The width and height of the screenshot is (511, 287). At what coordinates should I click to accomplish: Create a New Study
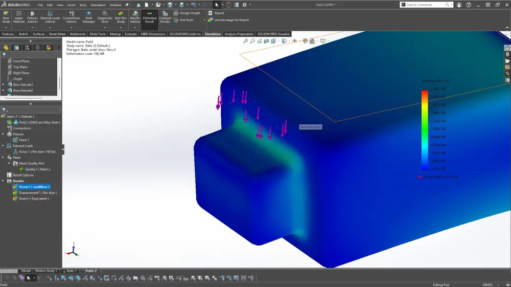coord(6,17)
